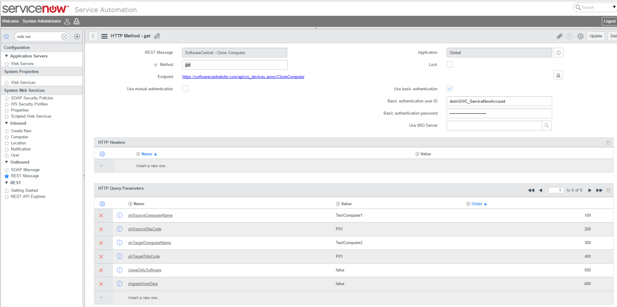Open REST Message in the navigator
This screenshot has width=617, height=307.
(25, 176)
